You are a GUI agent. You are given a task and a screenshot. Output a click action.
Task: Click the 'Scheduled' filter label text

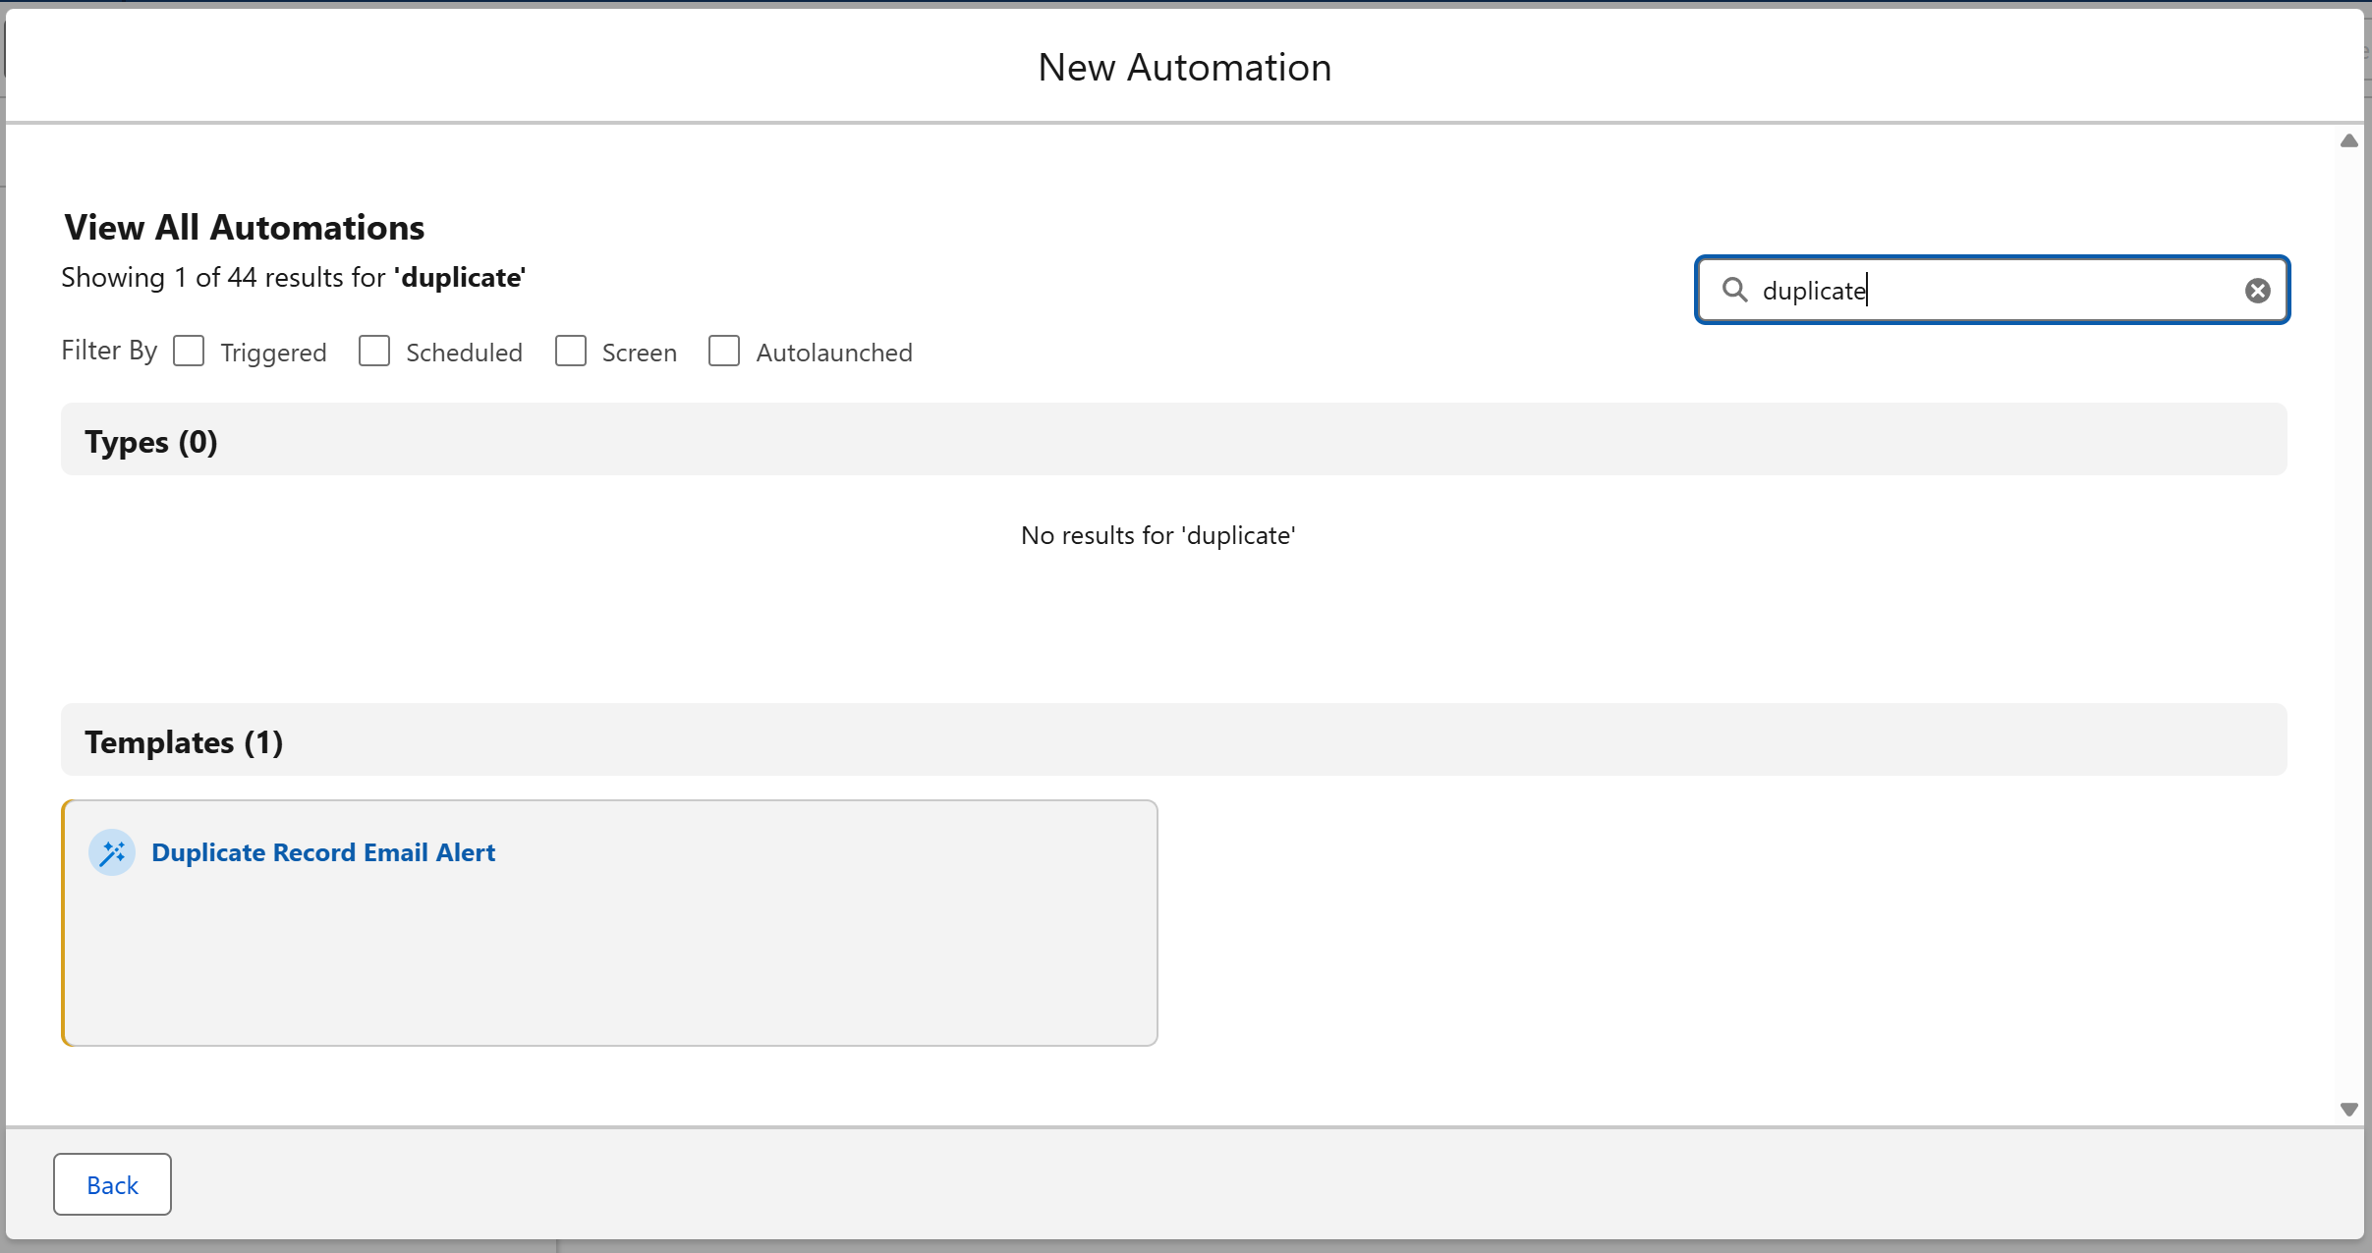click(x=464, y=353)
